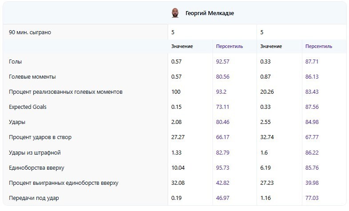Click percentile 66.17 for shots on target
This screenshot has height=211, width=349.
(223, 137)
